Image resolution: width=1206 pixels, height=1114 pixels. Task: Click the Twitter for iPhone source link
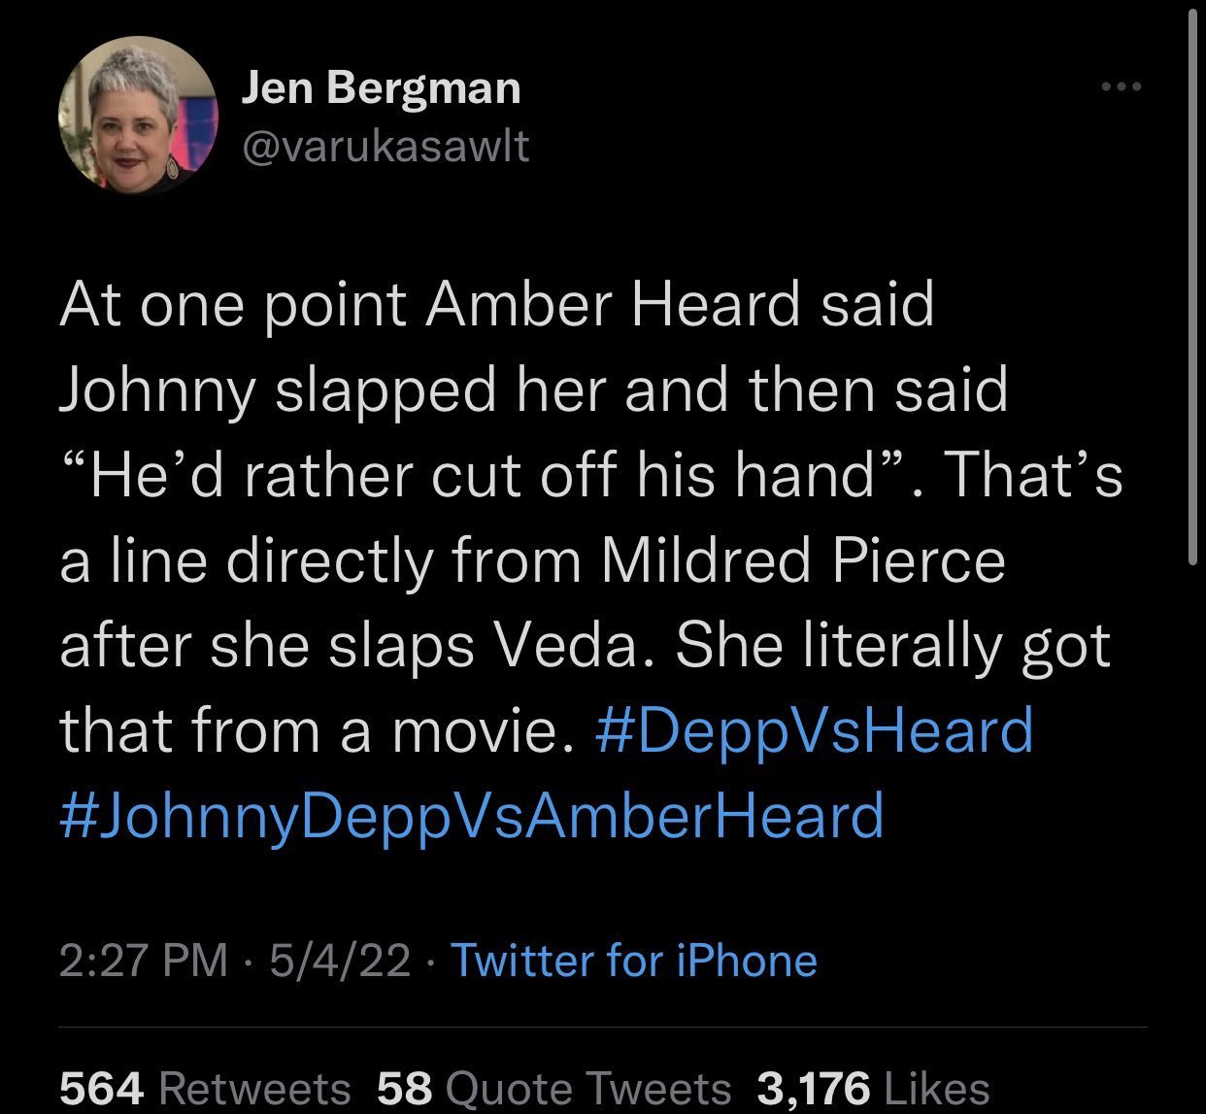634,961
